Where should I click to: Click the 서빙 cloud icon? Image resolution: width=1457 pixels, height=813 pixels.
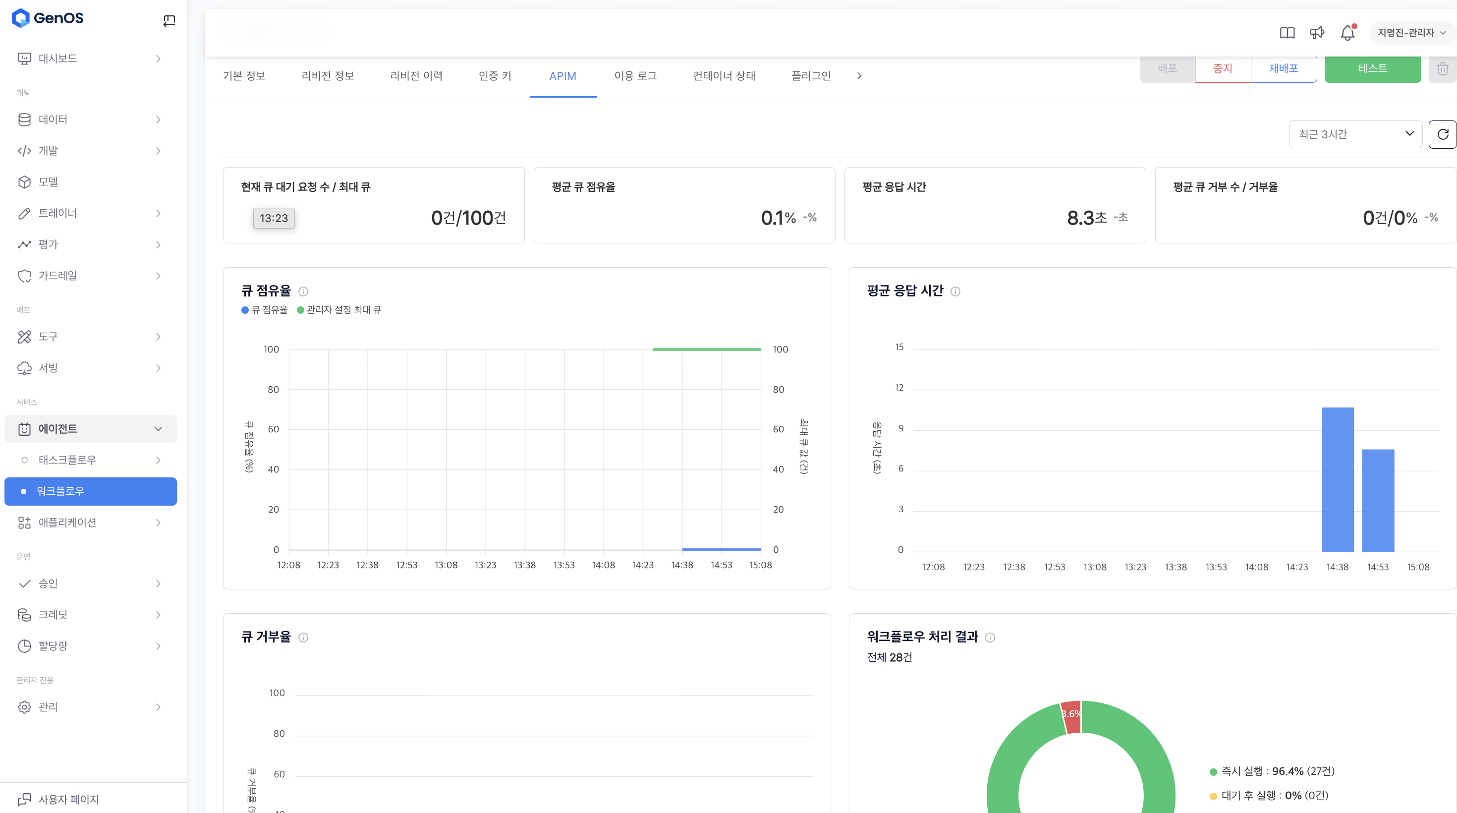(x=24, y=368)
